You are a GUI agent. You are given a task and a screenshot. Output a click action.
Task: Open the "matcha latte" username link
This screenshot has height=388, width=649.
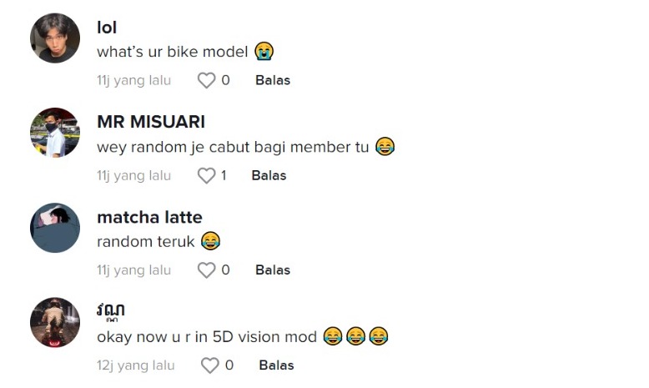click(x=149, y=217)
